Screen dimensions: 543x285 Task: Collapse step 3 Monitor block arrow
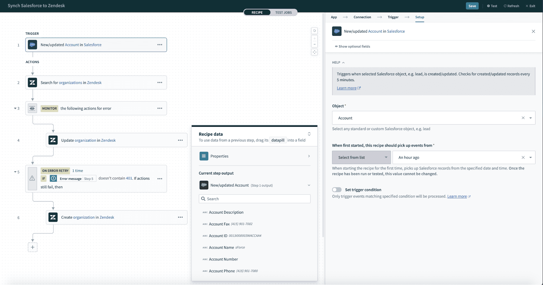(x=15, y=108)
